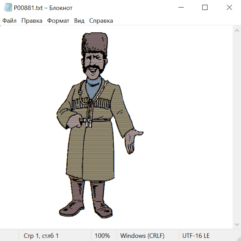This screenshot has width=241, height=241.
Task: Open the Правка menu
Action: coord(32,21)
